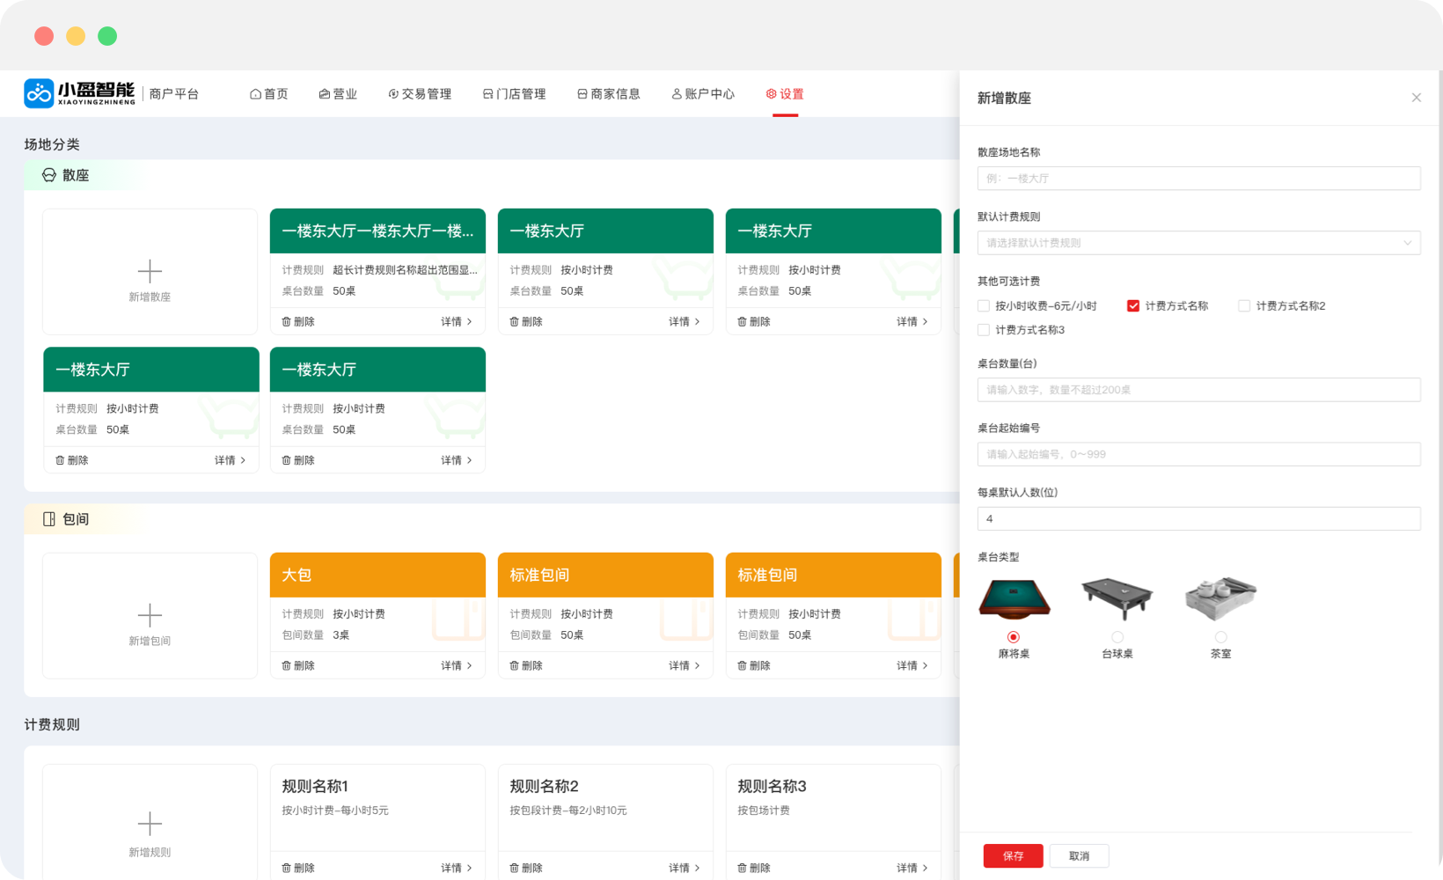The image size is (1443, 880).
Task: Switch to the 商家信息 menu item
Action: 609,93
